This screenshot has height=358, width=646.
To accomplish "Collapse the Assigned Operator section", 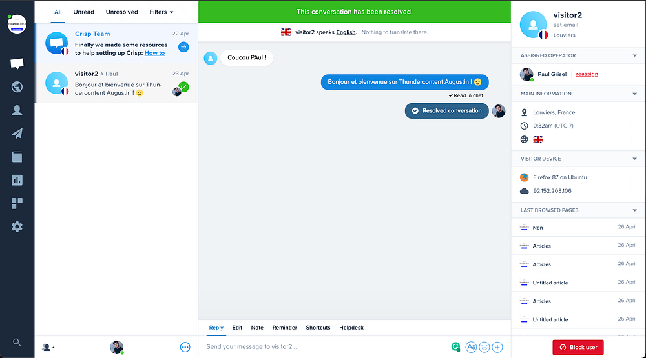I will pyautogui.click(x=634, y=55).
